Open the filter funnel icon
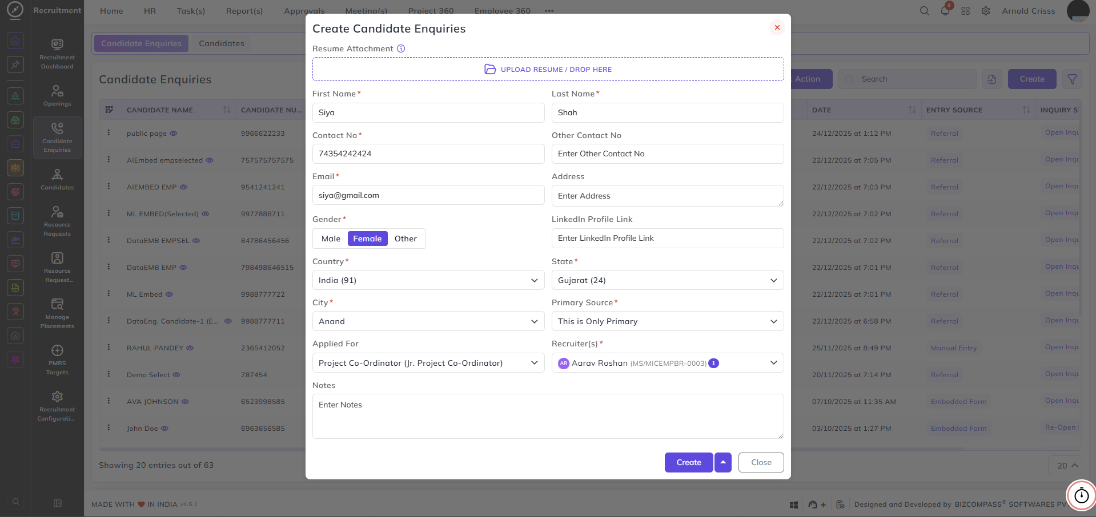Image resolution: width=1096 pixels, height=517 pixels. click(x=1072, y=79)
